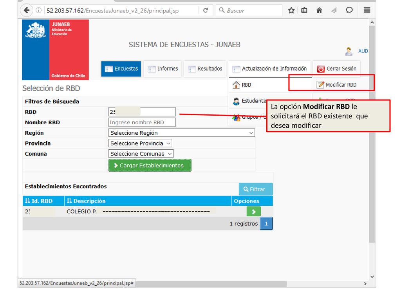The width and height of the screenshot is (401, 301).
Task: Open the site info icon in the address bar
Action: coord(39,11)
